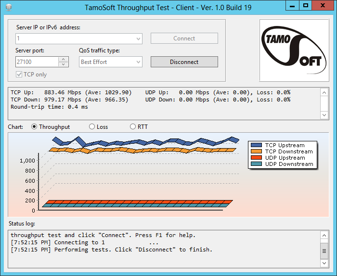Click the 'Press F1 for help' log line

tap(103, 235)
